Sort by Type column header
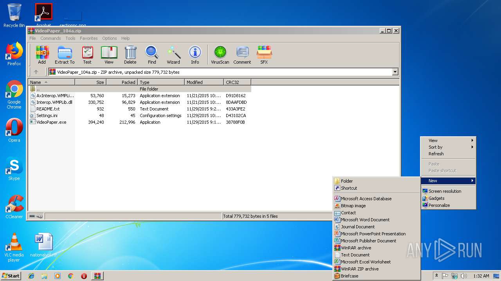The image size is (501, 281). click(161, 82)
